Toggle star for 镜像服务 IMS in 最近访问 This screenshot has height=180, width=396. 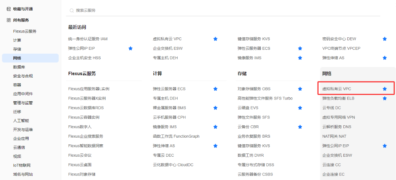click(300, 58)
